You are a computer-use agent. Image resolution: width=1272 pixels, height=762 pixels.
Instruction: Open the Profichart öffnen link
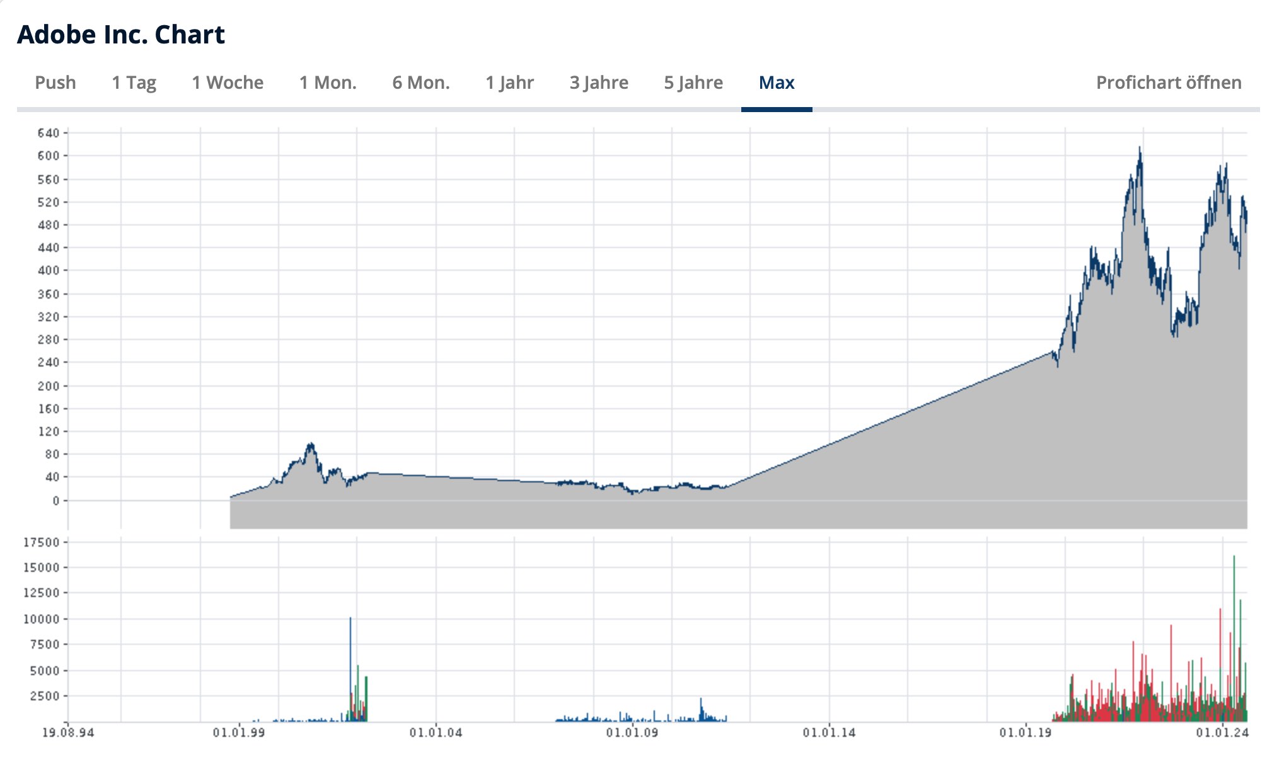point(1169,82)
